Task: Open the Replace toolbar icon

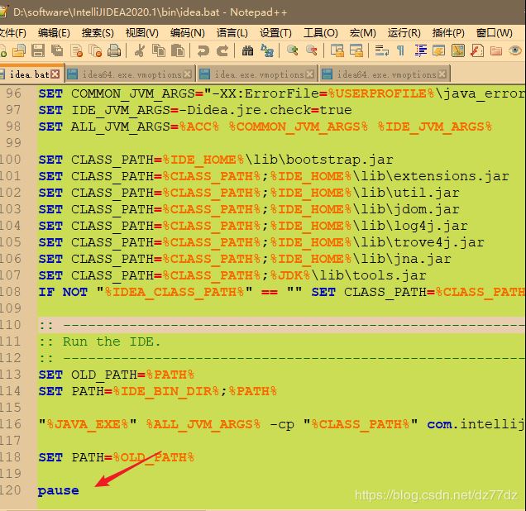Action: [x=267, y=51]
